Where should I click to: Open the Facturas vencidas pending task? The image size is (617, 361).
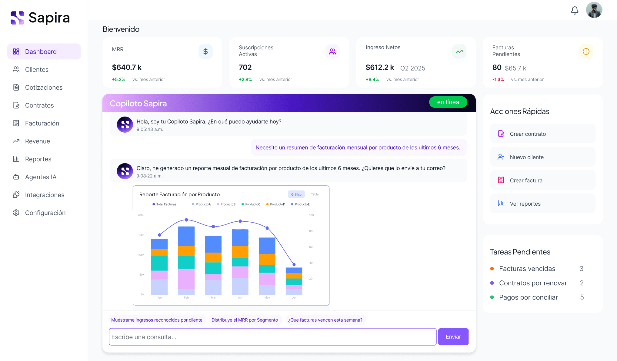537,269
